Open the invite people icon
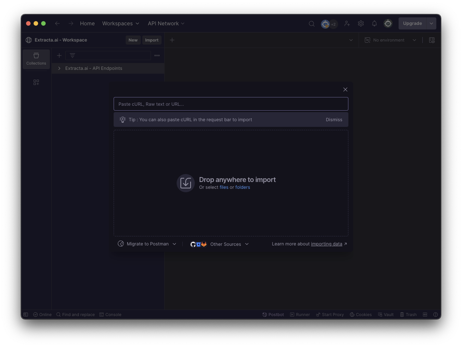The width and height of the screenshot is (462, 347). 347,23
